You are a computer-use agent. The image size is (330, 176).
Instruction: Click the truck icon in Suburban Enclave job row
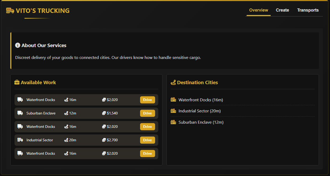(20, 113)
